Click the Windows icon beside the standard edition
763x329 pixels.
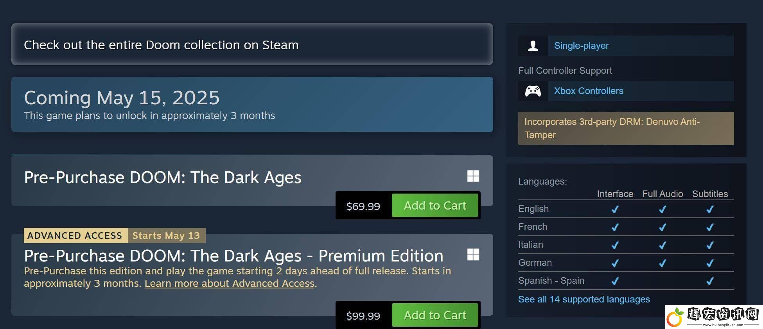coord(473,176)
